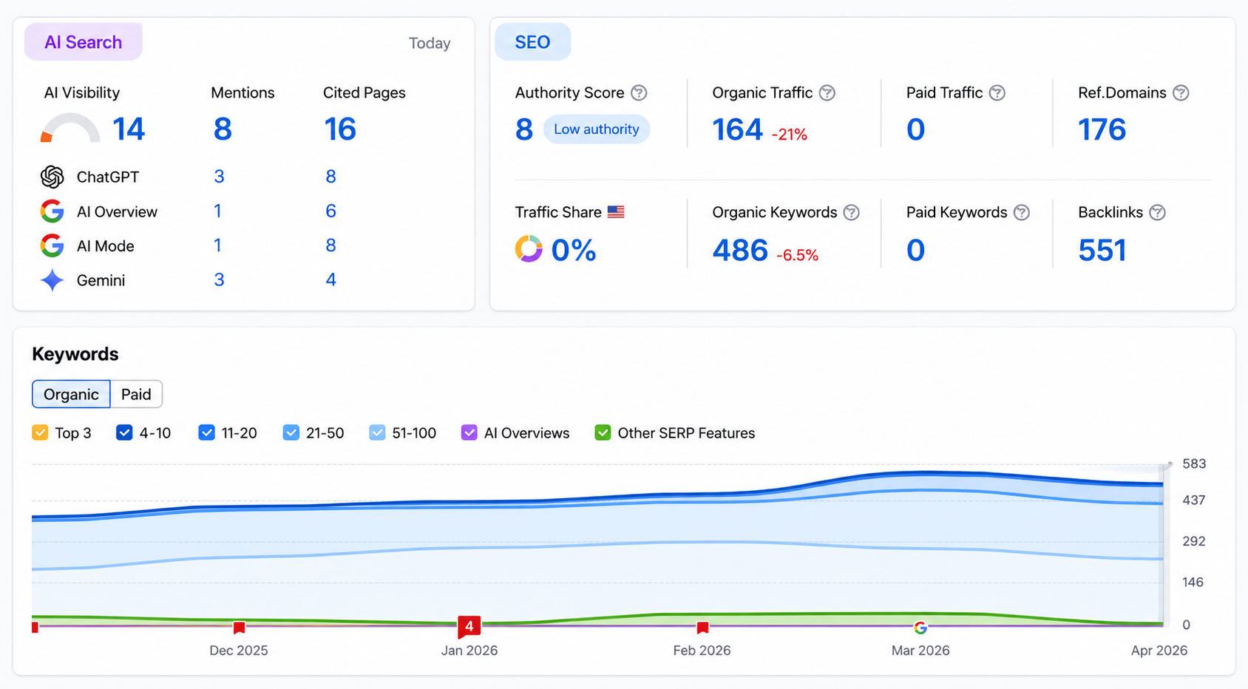Viewport: 1248px width, 689px height.
Task: Click the Organic Traffic question mark icon
Action: (827, 92)
